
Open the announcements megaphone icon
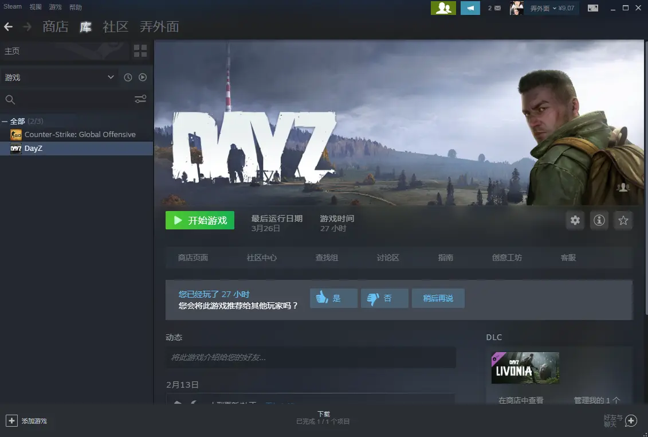pyautogui.click(x=470, y=8)
